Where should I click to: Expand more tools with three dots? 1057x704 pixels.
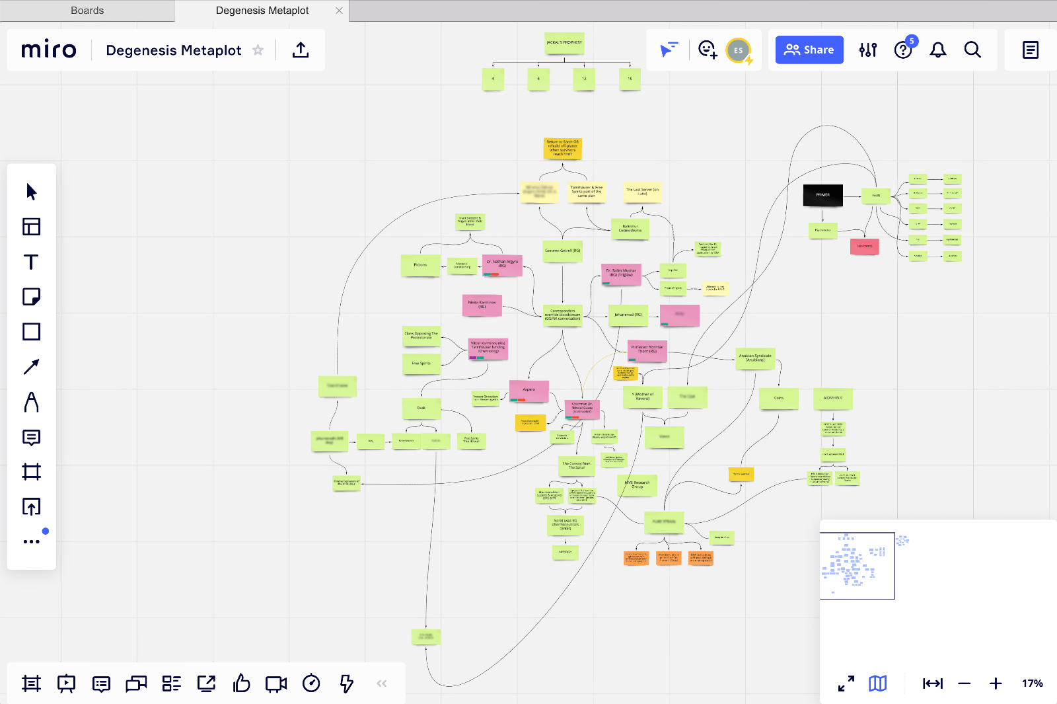pyautogui.click(x=31, y=541)
